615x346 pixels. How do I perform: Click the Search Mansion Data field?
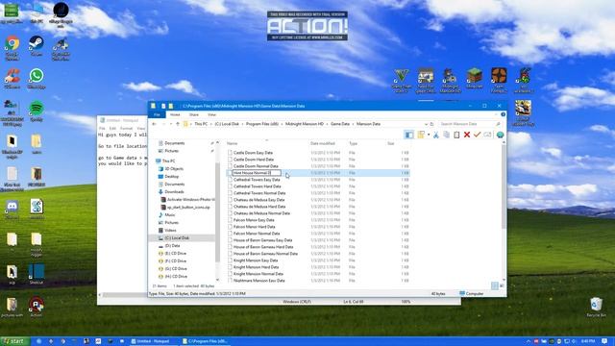click(469, 124)
